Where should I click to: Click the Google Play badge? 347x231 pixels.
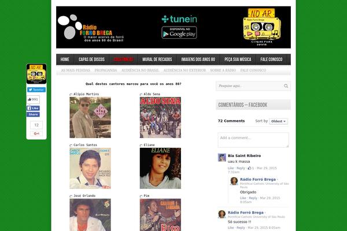point(179,32)
